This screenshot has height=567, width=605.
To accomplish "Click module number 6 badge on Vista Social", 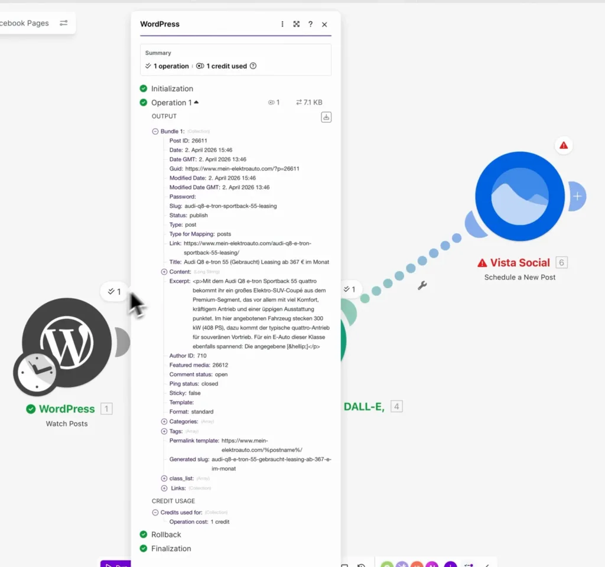I will coord(561,263).
